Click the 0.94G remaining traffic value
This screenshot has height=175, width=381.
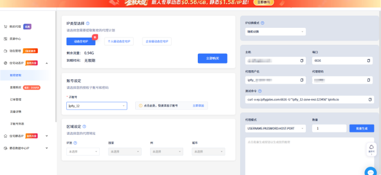(x=89, y=53)
